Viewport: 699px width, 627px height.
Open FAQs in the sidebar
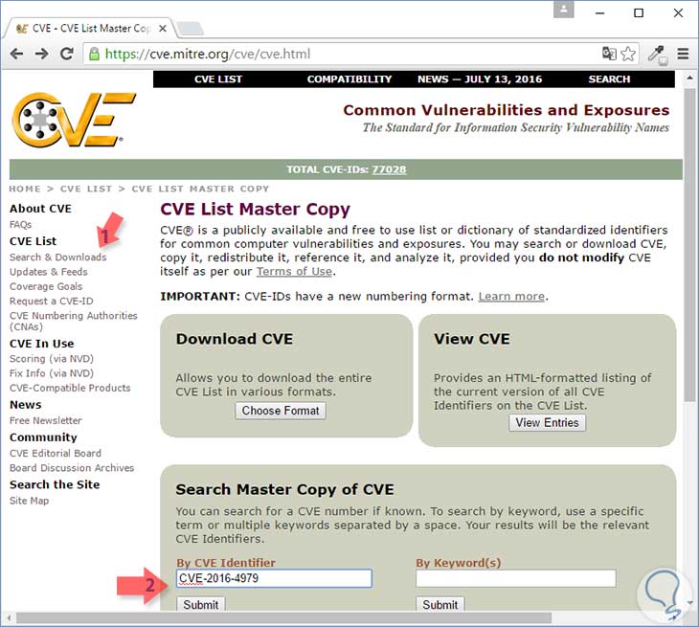click(x=20, y=225)
